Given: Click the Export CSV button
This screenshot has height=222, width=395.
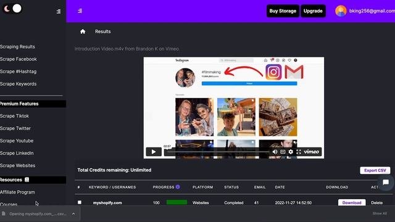Looking at the screenshot, I should click(x=375, y=170).
